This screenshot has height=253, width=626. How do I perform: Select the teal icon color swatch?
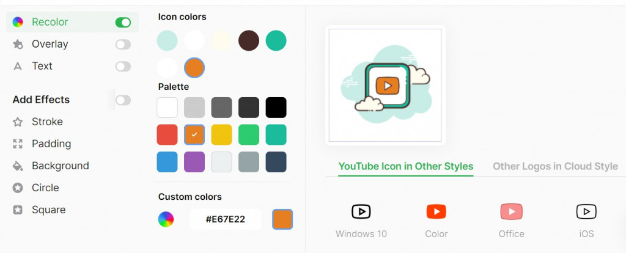point(276,41)
